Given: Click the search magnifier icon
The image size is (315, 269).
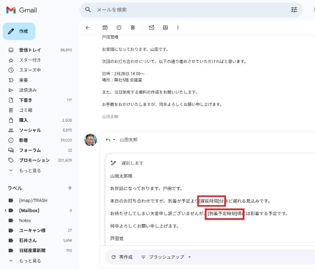Looking at the screenshot, I should pyautogui.click(x=88, y=10).
